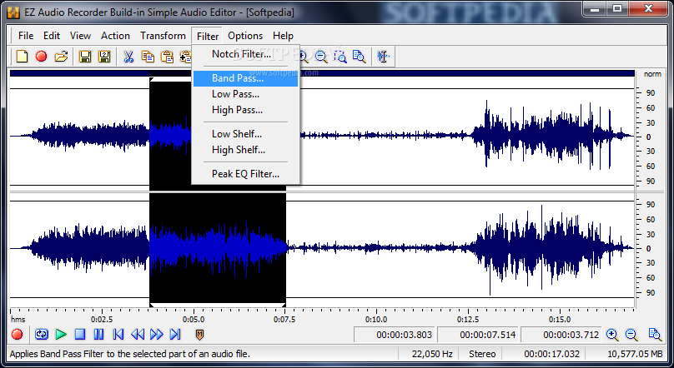The height and width of the screenshot is (368, 674).
Task: Choose Low Pass... from the Filter menu
Action: tap(245, 94)
